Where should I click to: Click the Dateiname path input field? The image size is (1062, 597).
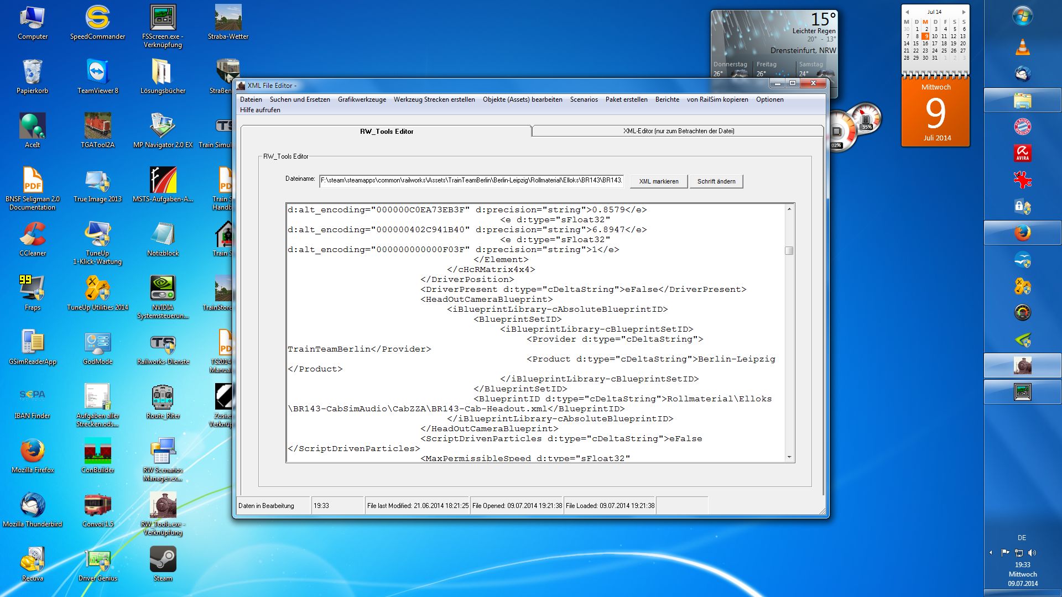pyautogui.click(x=471, y=180)
